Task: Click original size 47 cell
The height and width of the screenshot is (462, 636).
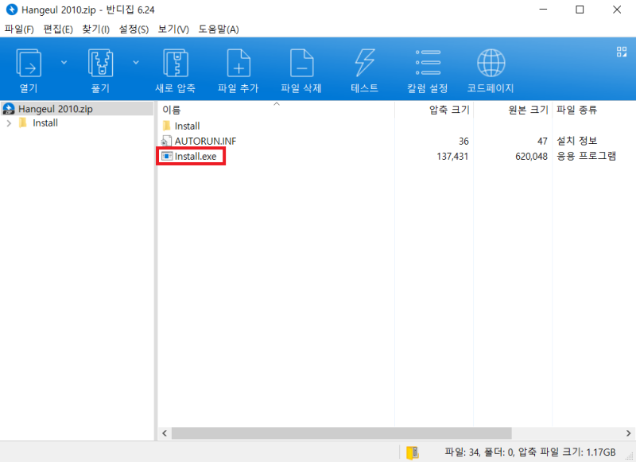Action: (x=542, y=142)
